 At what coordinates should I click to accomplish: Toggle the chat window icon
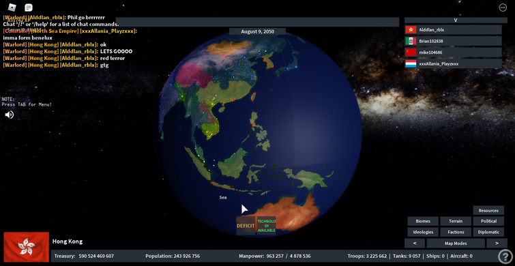[29, 8]
